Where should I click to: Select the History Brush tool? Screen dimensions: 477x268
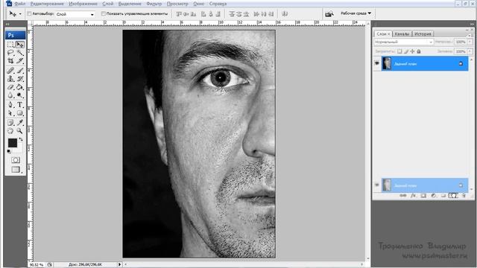(20, 79)
